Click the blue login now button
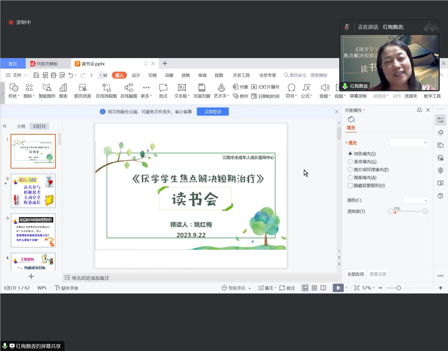Image resolution: width=448 pixels, height=351 pixels. click(213, 112)
